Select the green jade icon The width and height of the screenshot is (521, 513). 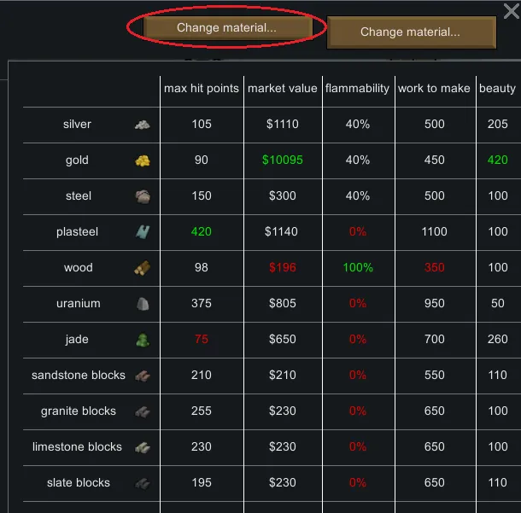coord(142,340)
